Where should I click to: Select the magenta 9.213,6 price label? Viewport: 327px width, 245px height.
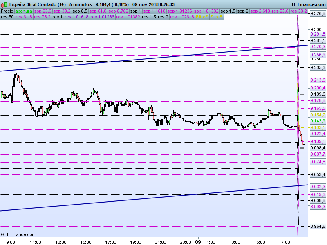318,80
